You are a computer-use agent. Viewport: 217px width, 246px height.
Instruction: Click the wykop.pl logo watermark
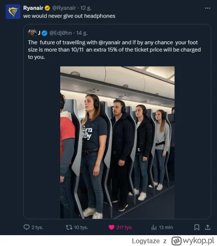tap(193, 241)
